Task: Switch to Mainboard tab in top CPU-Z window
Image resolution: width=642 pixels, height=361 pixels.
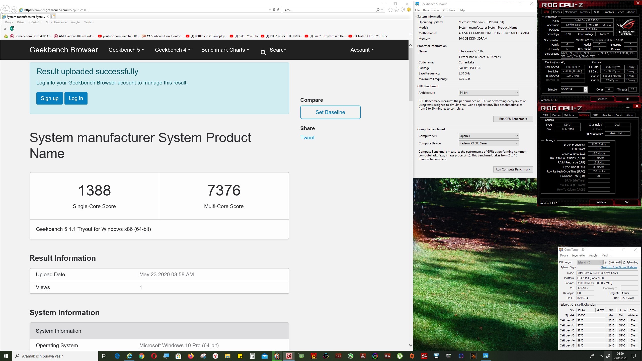Action: click(x=571, y=12)
